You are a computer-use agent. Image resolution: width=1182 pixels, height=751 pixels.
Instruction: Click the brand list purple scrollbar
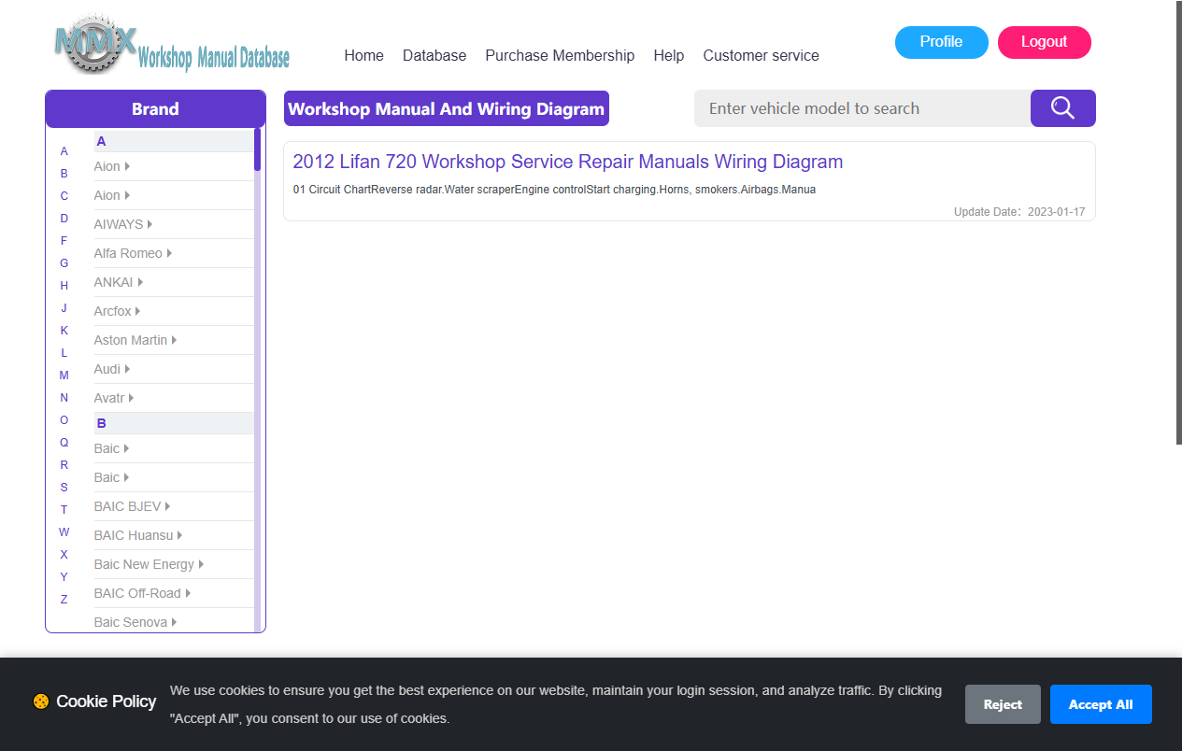[x=257, y=149]
